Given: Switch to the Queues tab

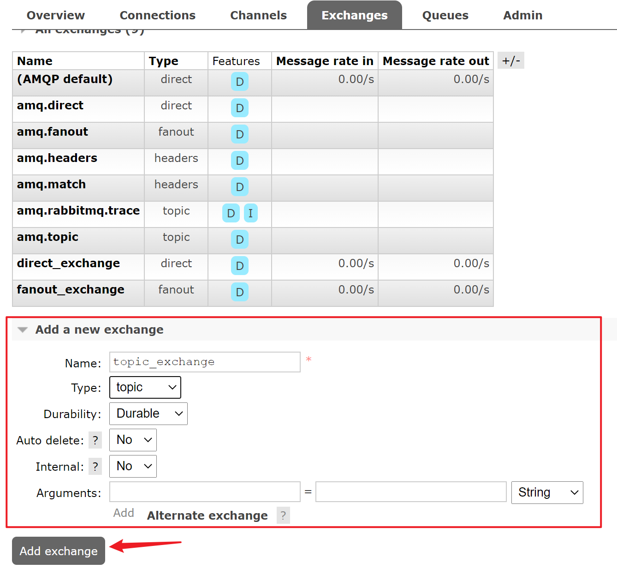Looking at the screenshot, I should click(x=445, y=15).
